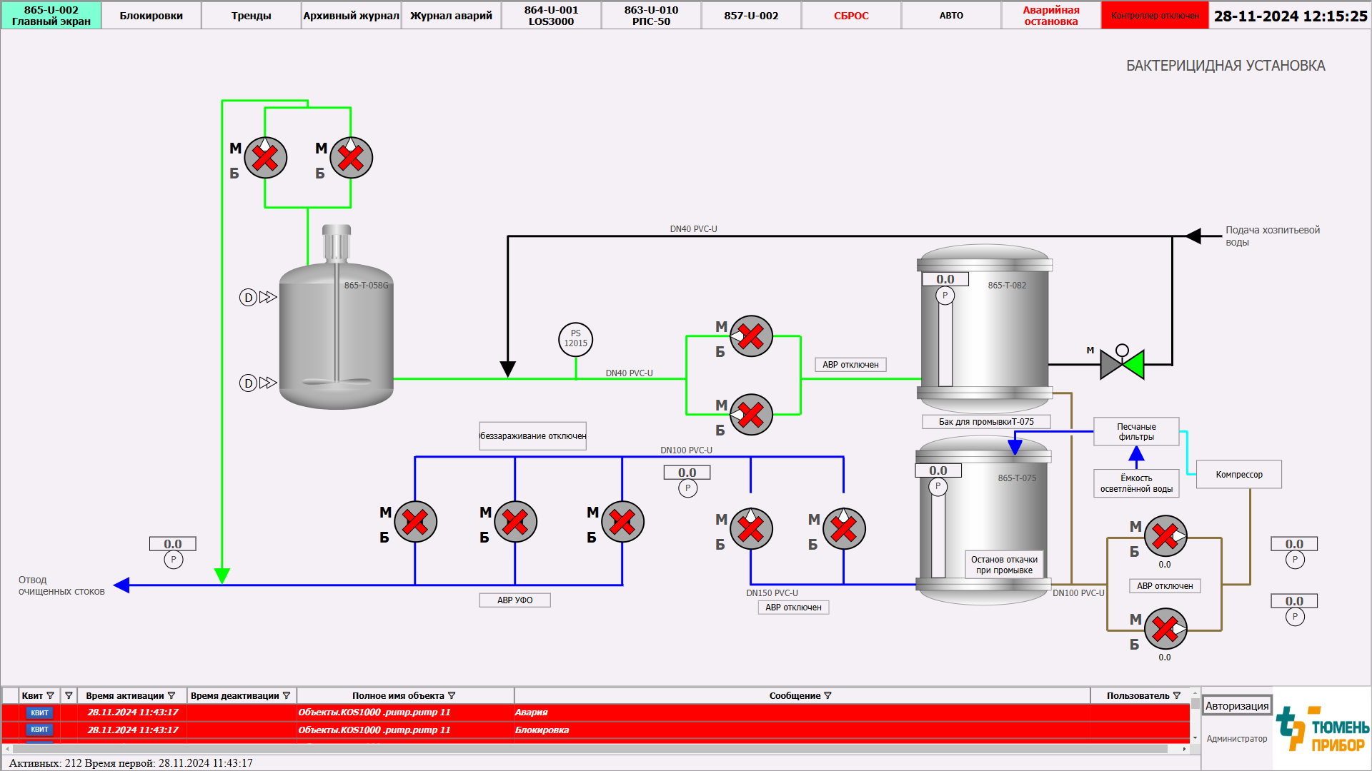This screenshot has height=771, width=1372.
Task: Click the upper dosing sensor D icon
Action: pos(248,298)
